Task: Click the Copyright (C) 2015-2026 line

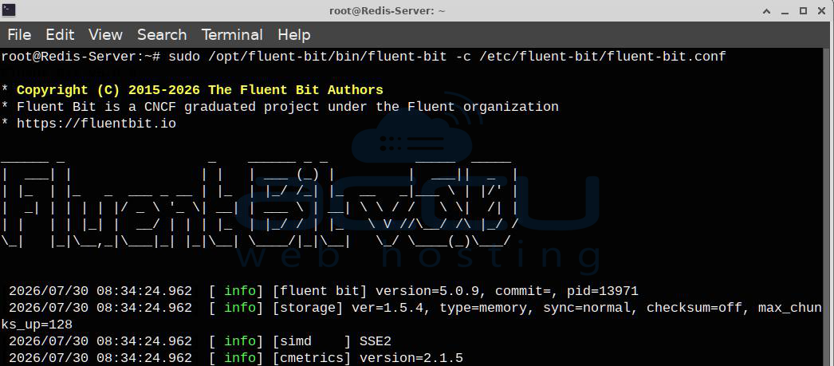Action: click(192, 90)
